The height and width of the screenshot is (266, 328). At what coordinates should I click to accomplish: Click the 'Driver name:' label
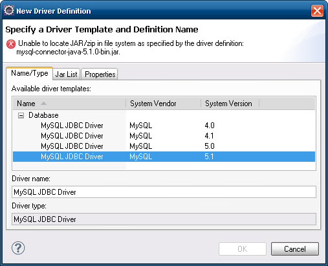pyautogui.click(x=31, y=179)
